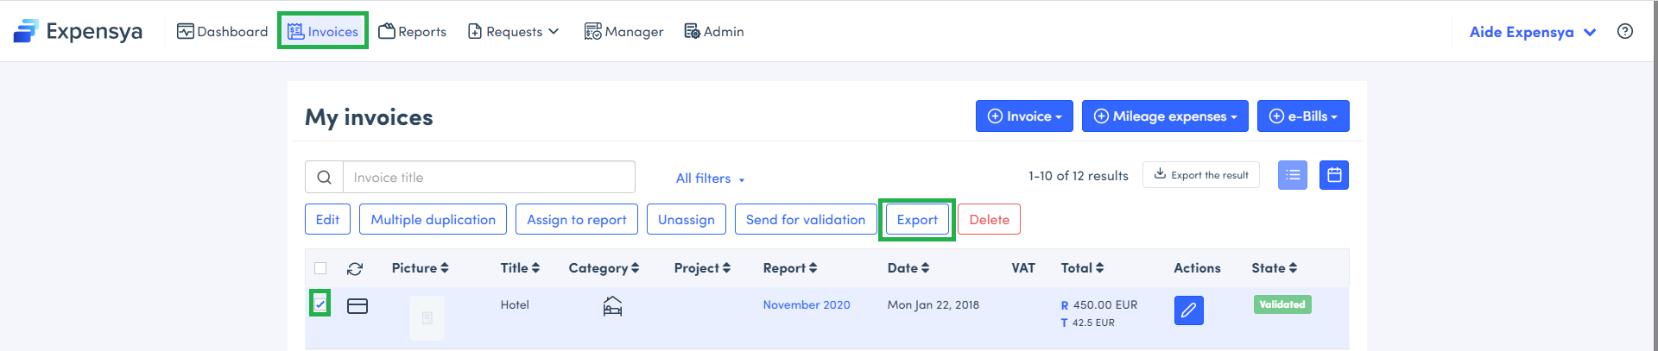Click the Invoice title search field
Screen dimensions: 1658x351
tap(489, 178)
